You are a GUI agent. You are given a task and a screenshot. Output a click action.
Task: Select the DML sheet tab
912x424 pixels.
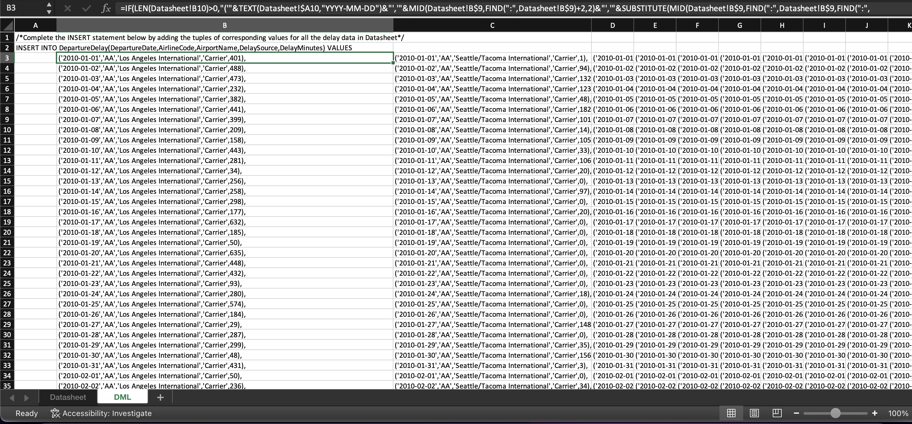[x=122, y=397]
